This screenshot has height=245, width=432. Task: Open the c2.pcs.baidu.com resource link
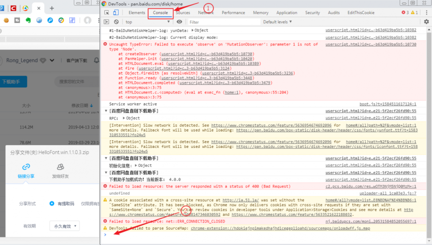(x=371, y=187)
